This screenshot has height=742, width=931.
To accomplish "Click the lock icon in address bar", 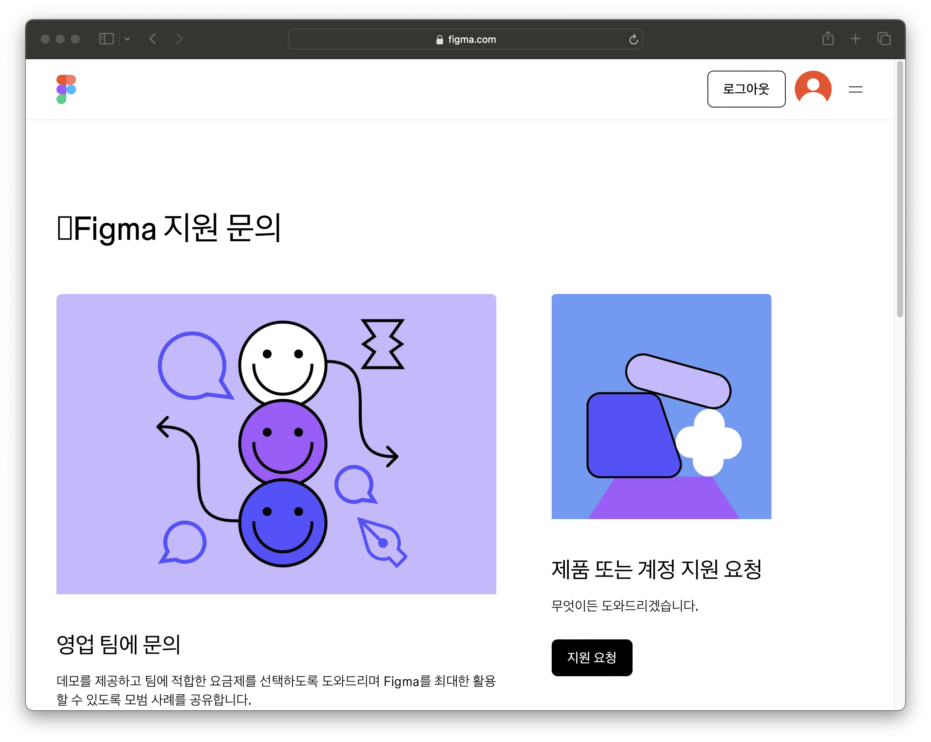I will (x=439, y=40).
